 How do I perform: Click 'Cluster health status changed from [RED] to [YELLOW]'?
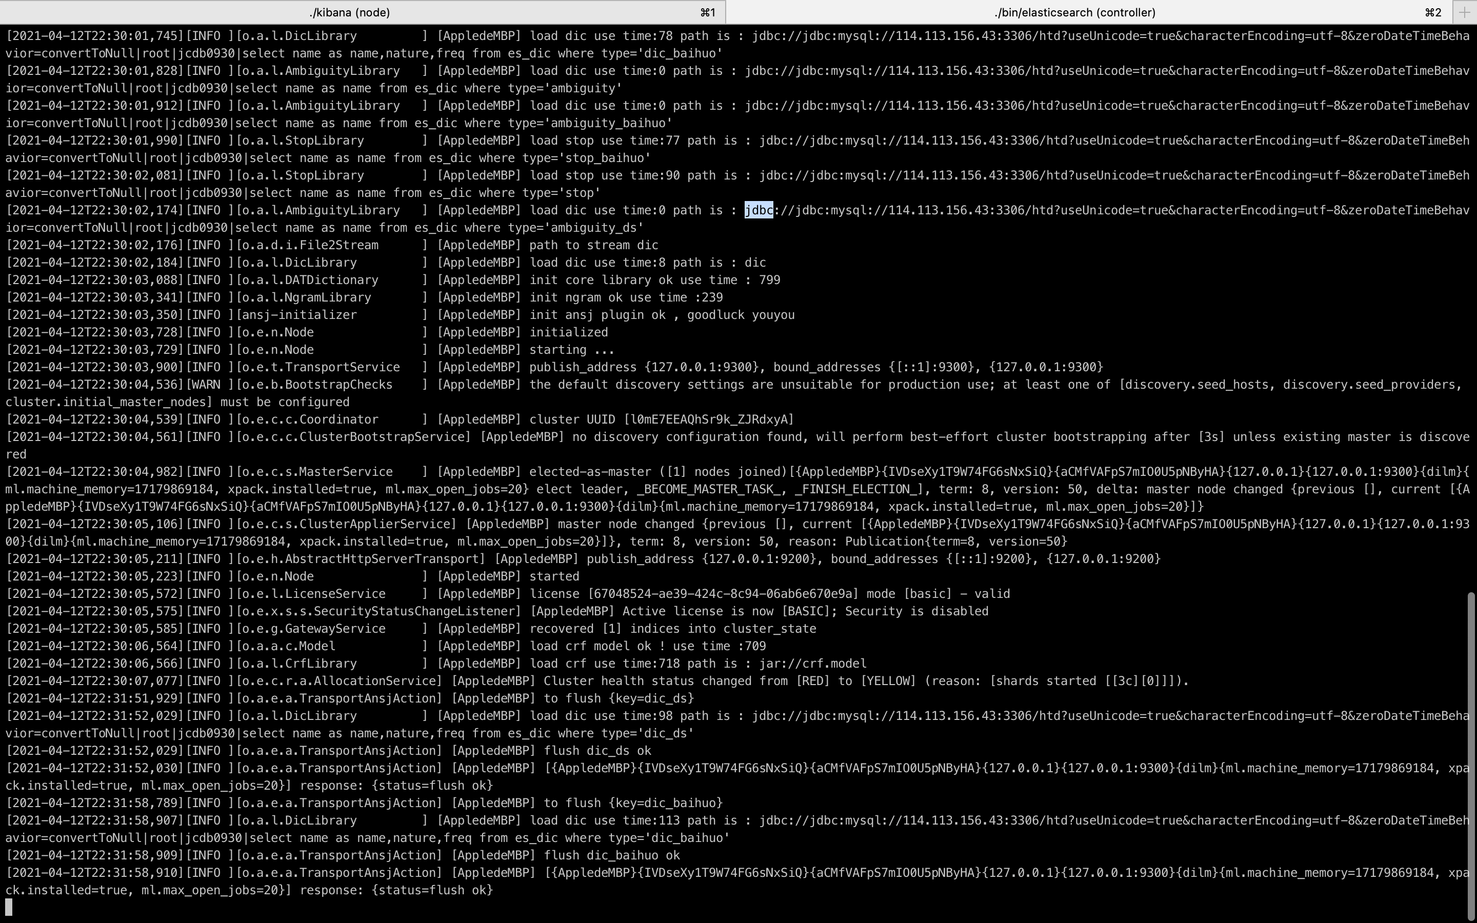point(730,681)
